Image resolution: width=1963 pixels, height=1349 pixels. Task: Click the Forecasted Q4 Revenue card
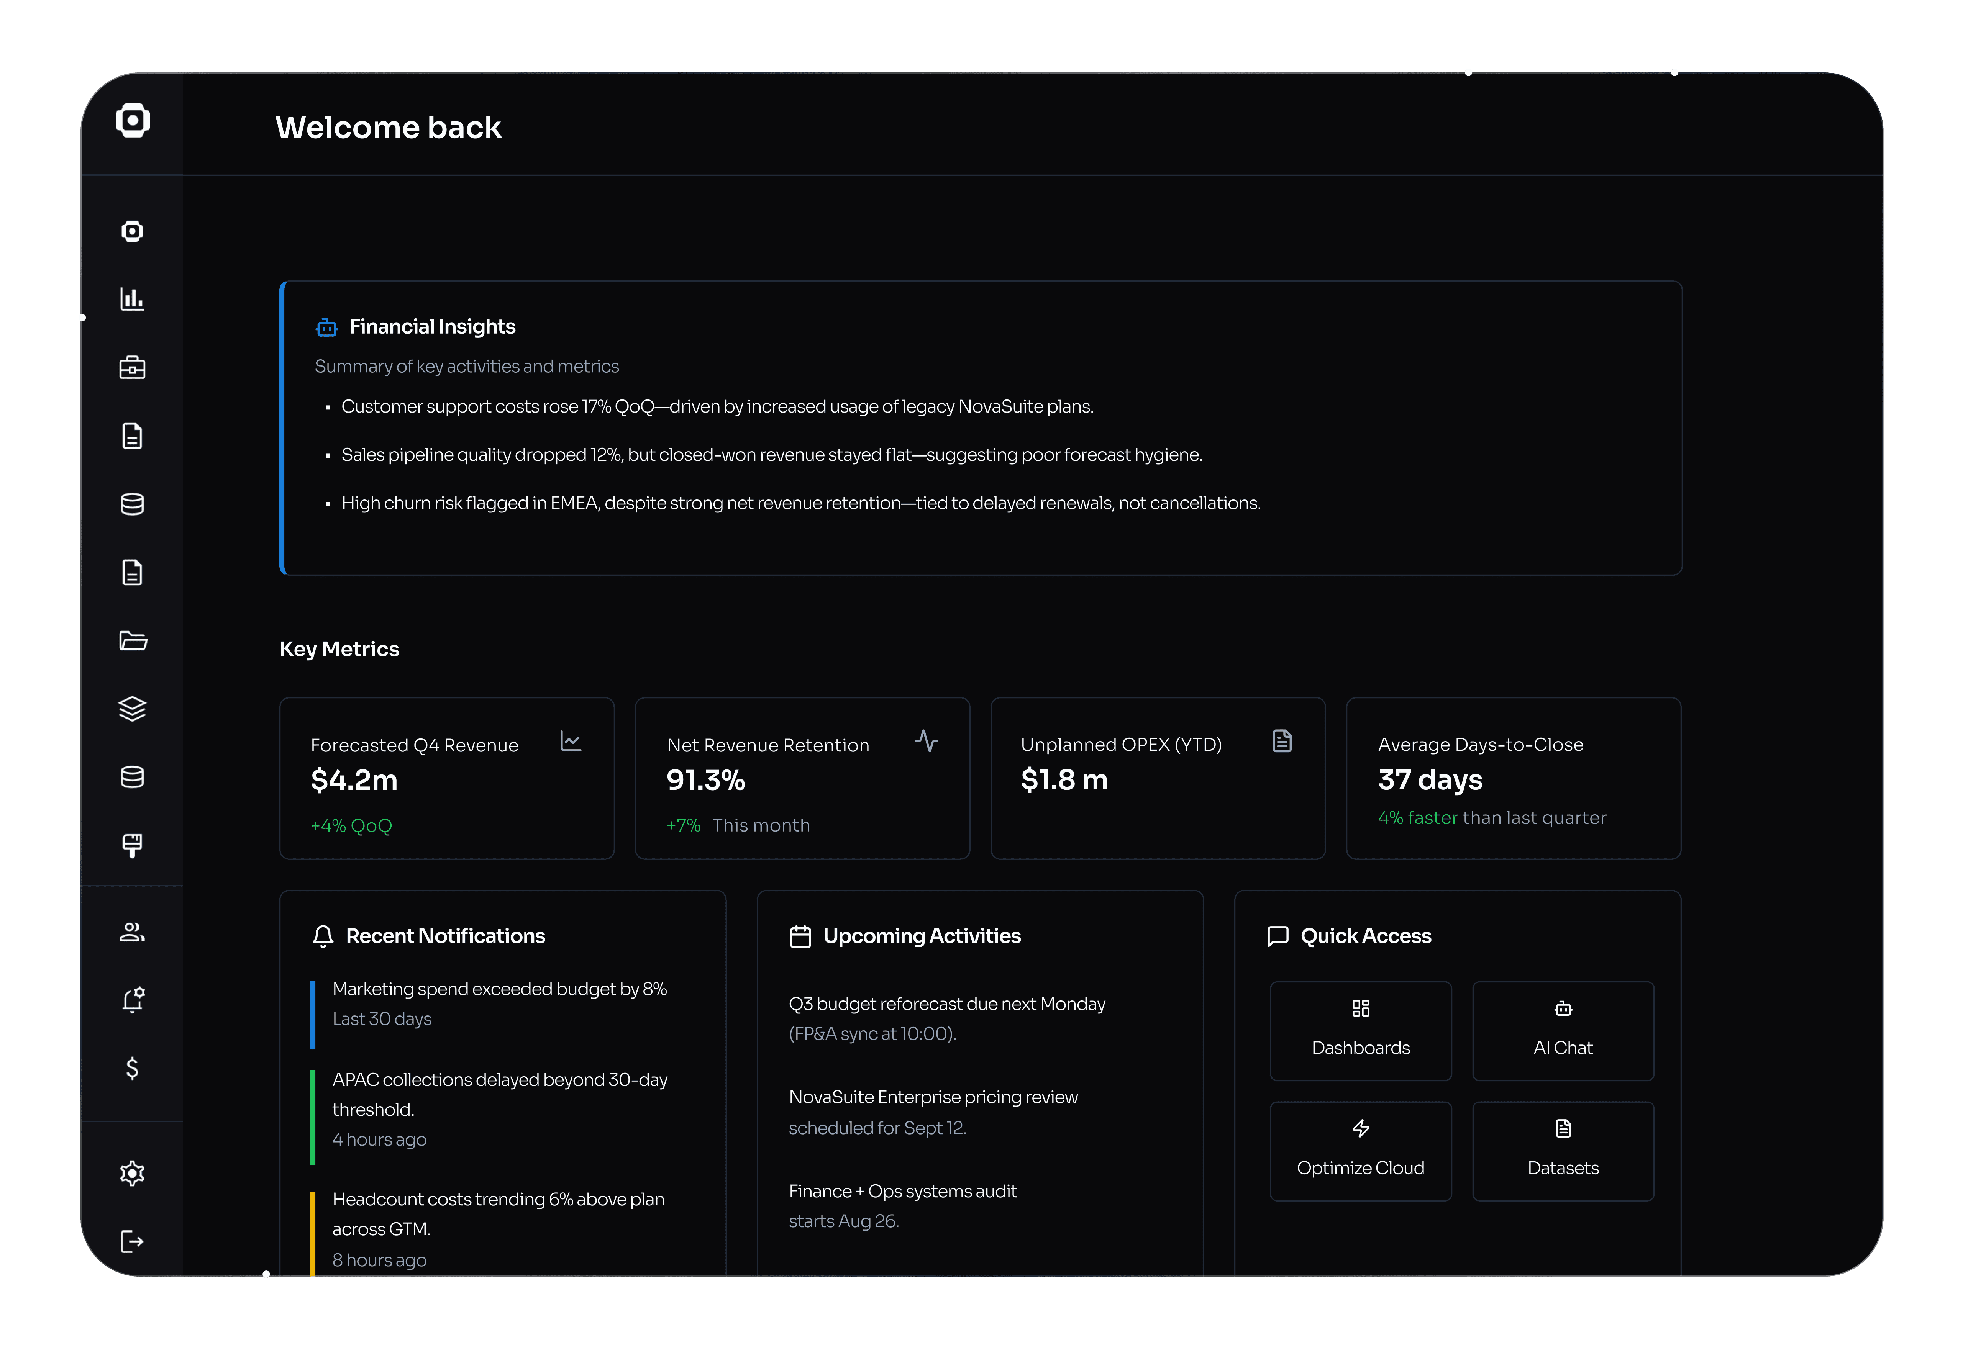tap(446, 778)
